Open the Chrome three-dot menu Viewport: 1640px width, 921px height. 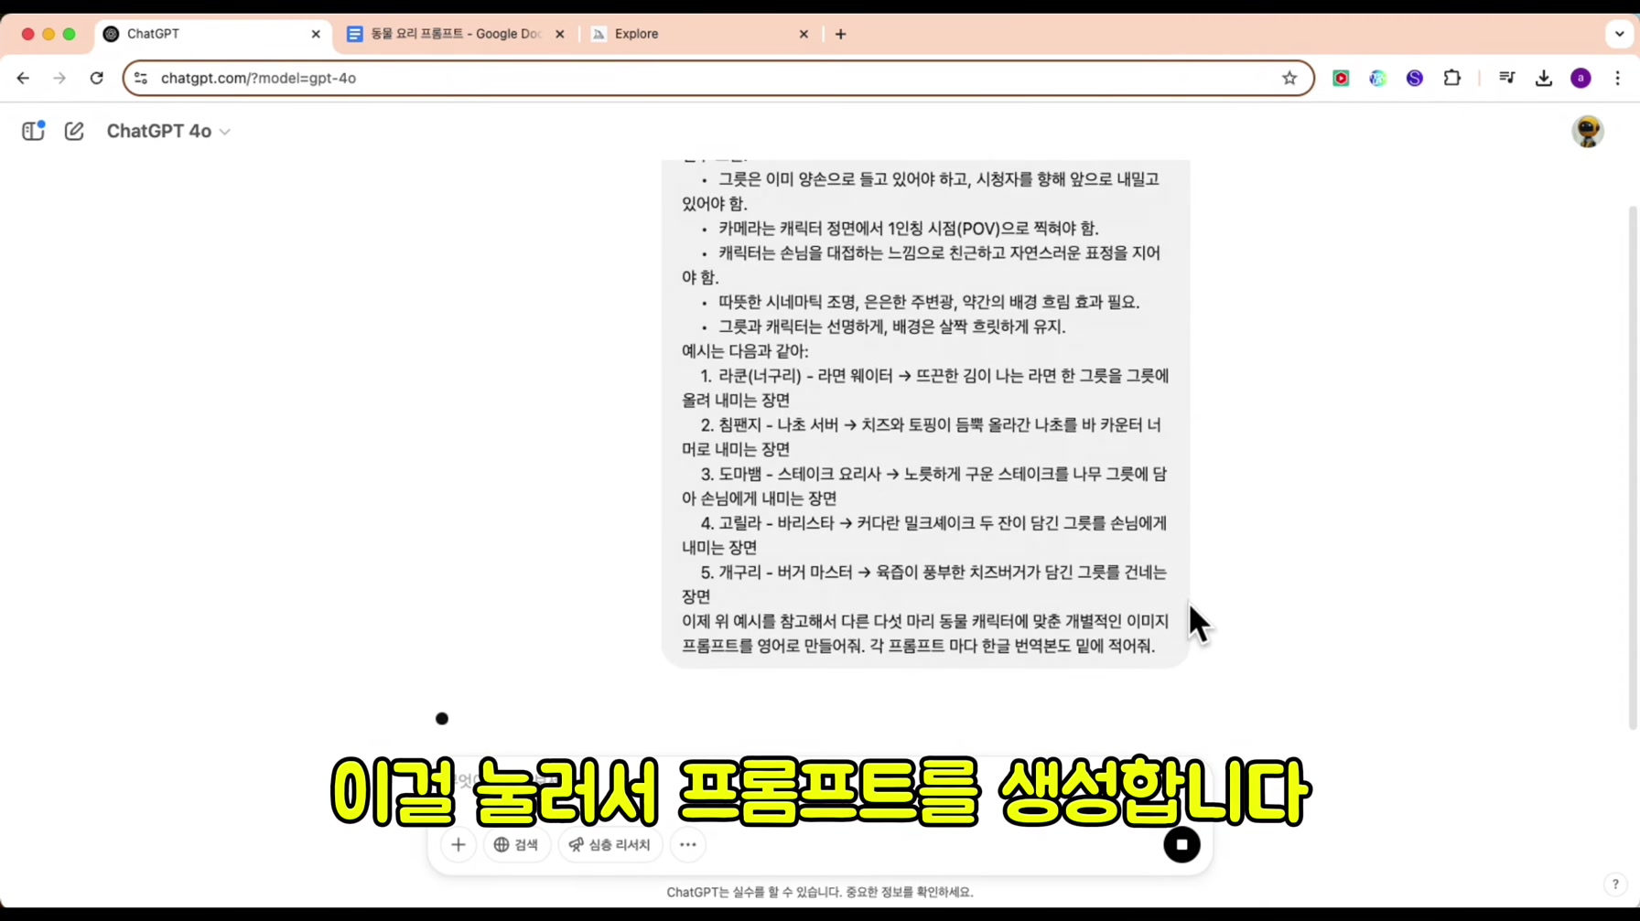[x=1617, y=78]
